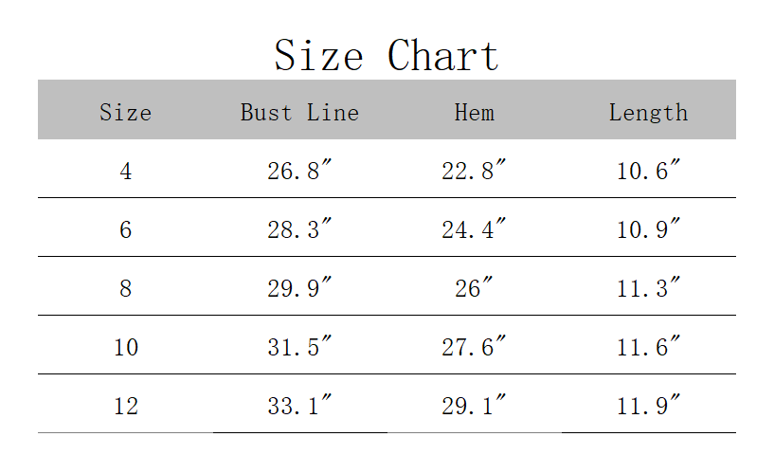Click the Size Chart title
The image size is (774, 473).
coord(387,55)
